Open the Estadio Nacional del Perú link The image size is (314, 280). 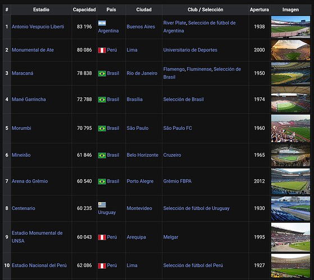[39, 265]
